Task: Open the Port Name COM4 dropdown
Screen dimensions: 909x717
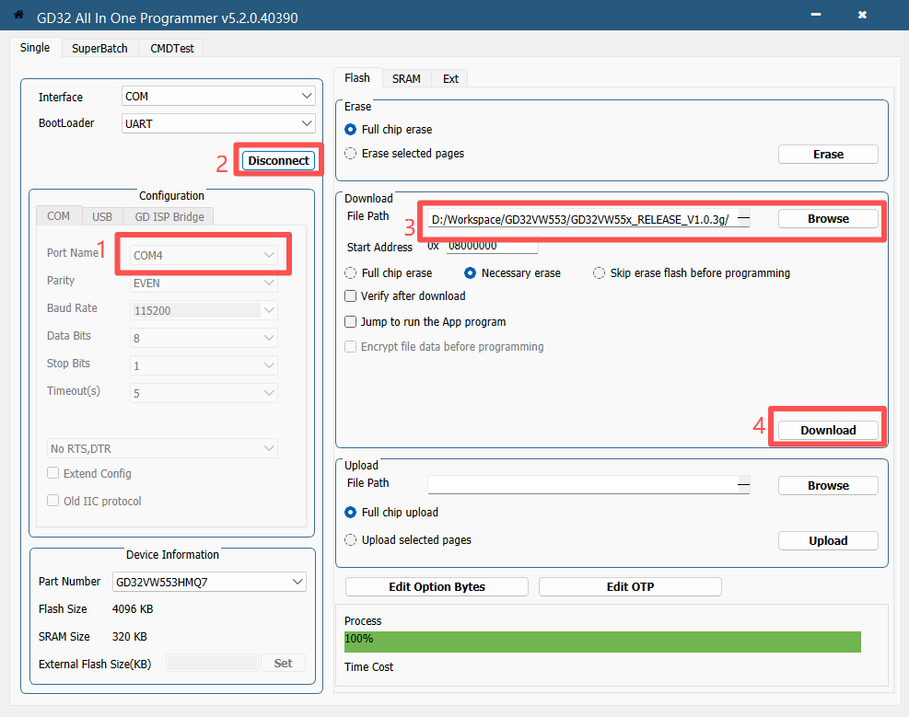Action: pyautogui.click(x=204, y=255)
